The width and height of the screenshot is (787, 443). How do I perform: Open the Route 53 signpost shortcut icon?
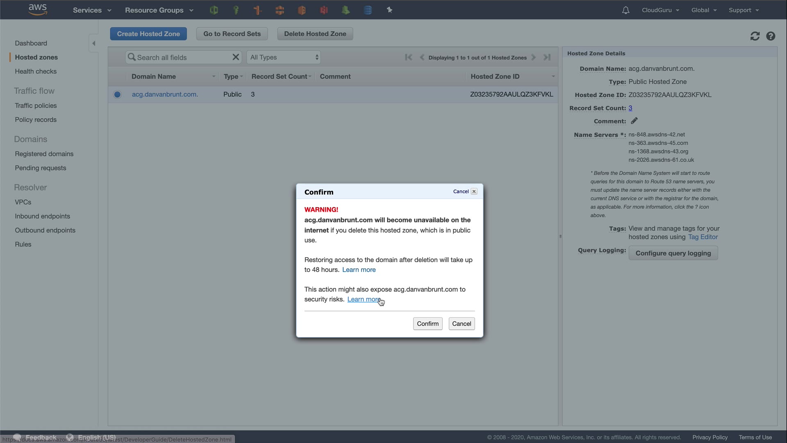pyautogui.click(x=258, y=10)
